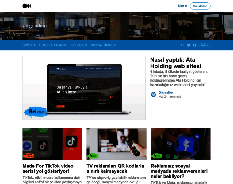Screen dimensions: 233x184
Task: Click summary starting 'TikTok ve Meta, reklamsız'
Action: click(179, 182)
